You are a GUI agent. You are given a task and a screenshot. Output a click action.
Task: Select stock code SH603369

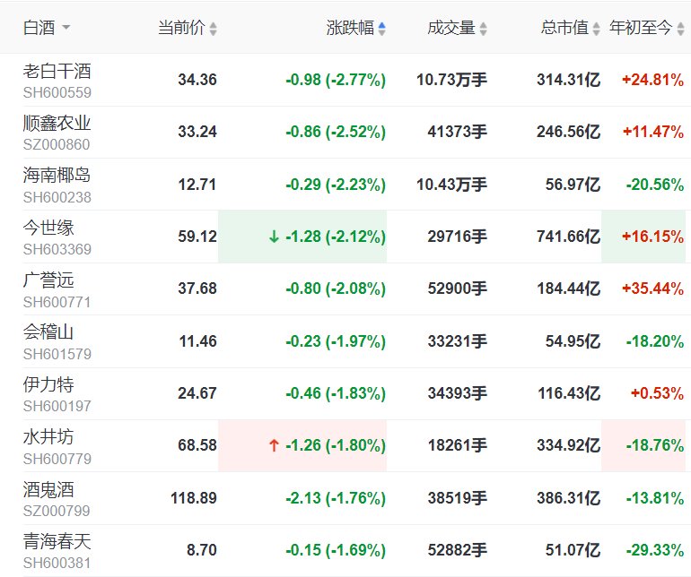(x=57, y=249)
